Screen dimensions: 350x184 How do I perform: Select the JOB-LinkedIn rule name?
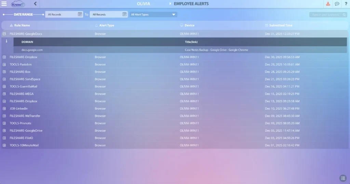[x=18, y=108]
